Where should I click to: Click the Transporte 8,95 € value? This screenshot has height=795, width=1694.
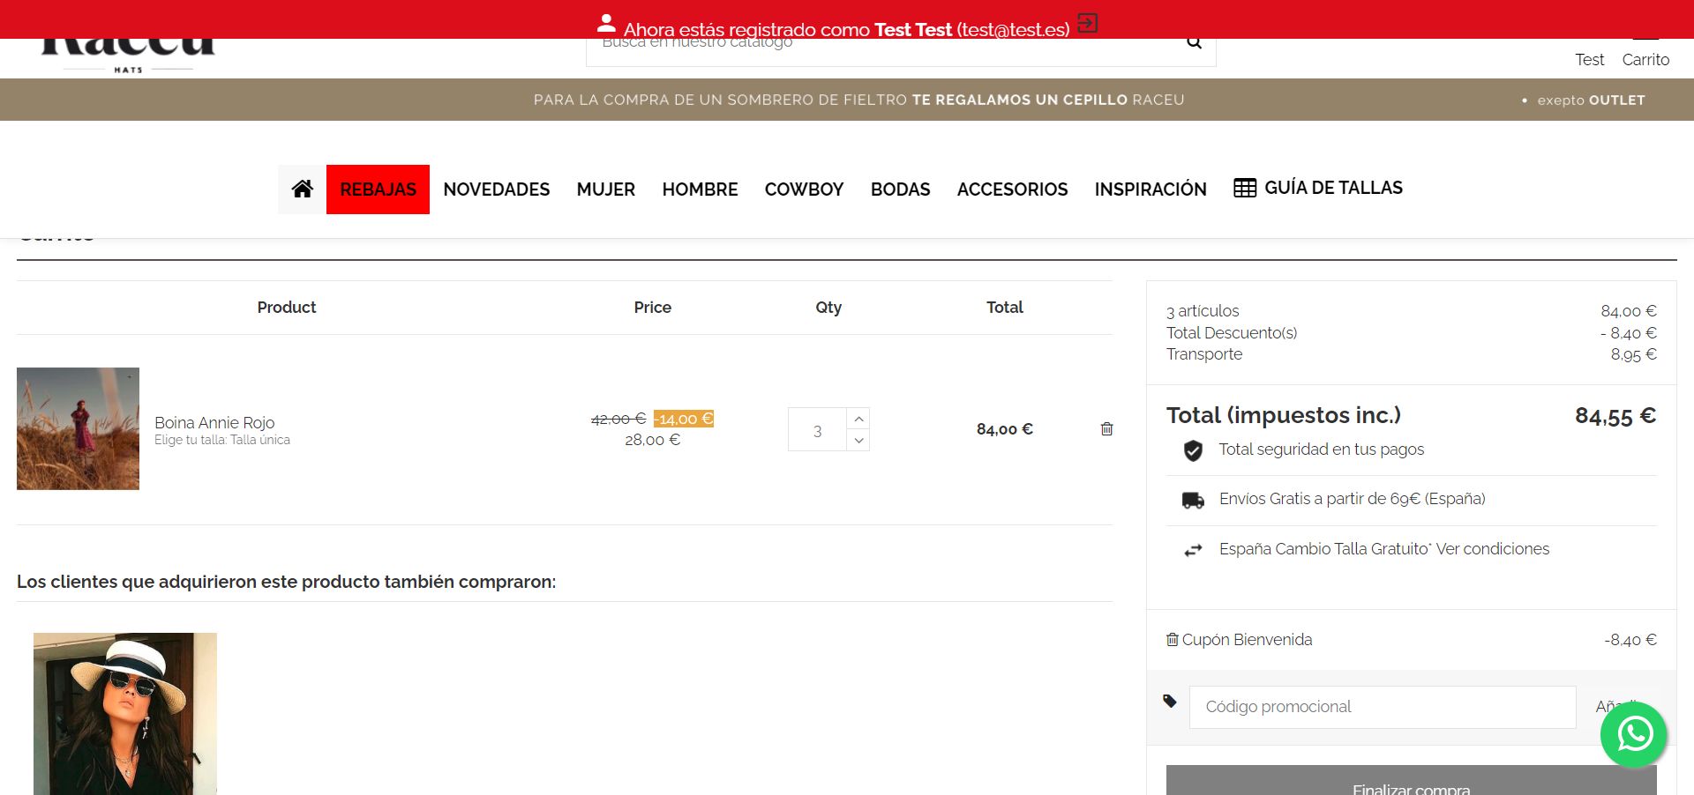(1633, 354)
